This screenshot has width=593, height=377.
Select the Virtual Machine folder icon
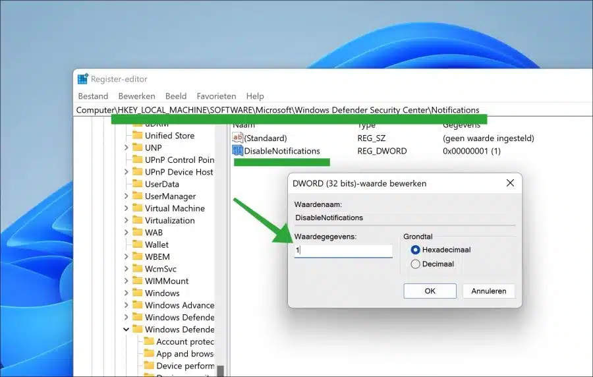138,208
